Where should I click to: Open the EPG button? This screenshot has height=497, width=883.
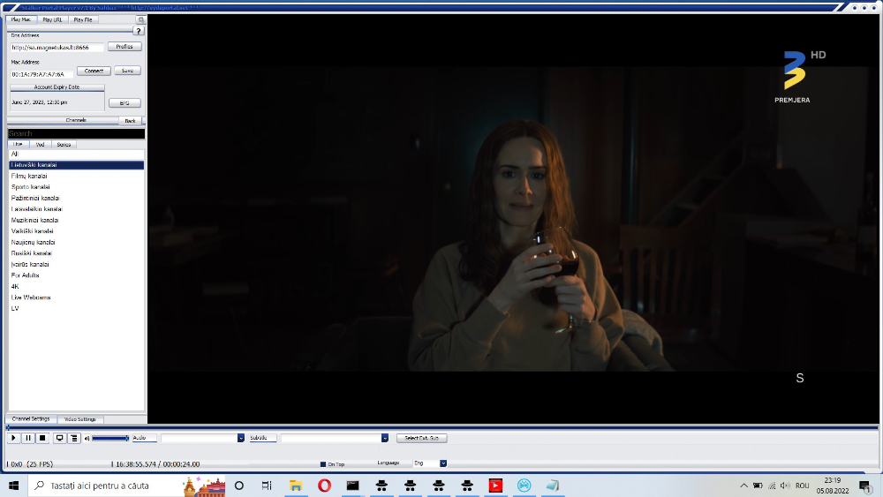pyautogui.click(x=125, y=103)
